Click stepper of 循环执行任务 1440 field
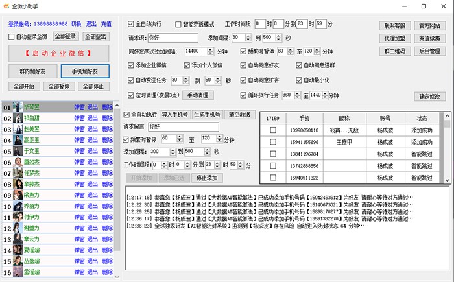The width and height of the screenshot is (454, 282). (325, 95)
